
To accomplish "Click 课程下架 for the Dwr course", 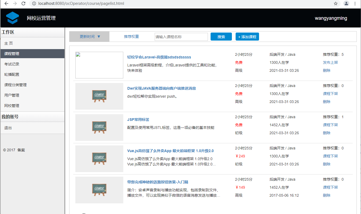I will (x=330, y=94).
